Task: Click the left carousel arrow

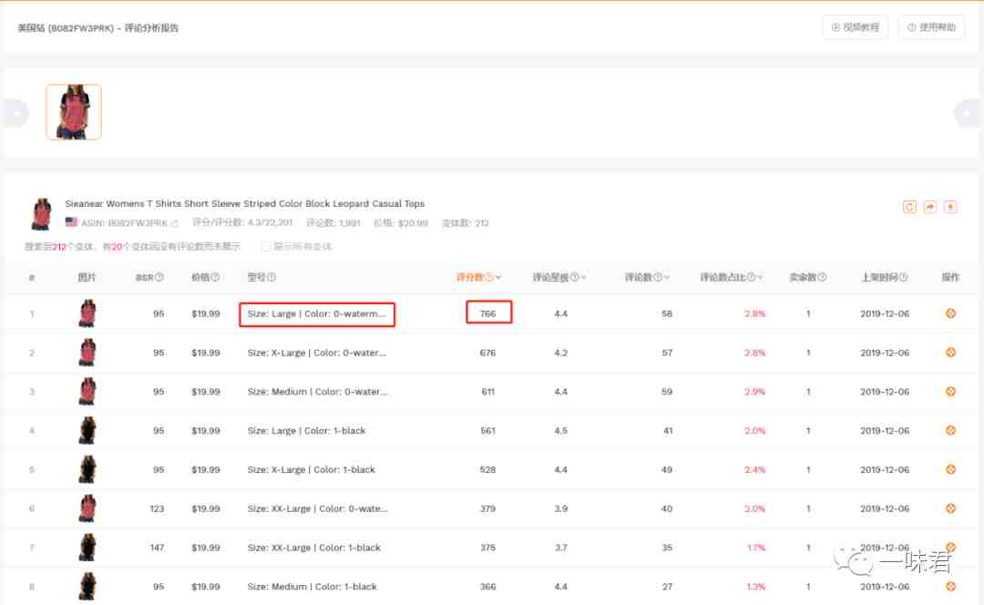Action: click(x=15, y=113)
